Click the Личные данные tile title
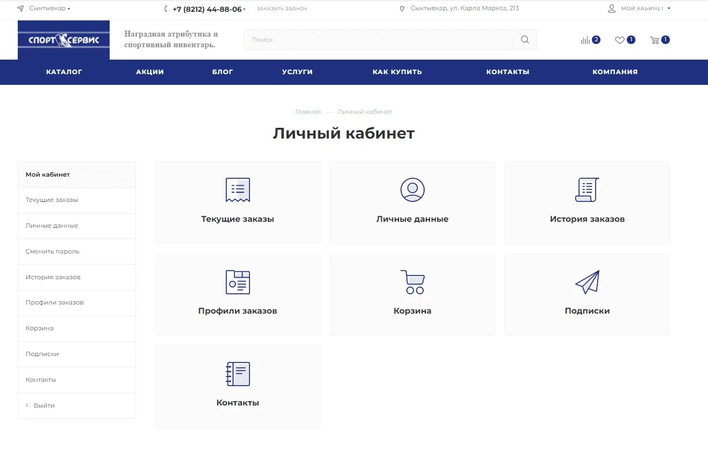The height and width of the screenshot is (464, 708). 412,219
